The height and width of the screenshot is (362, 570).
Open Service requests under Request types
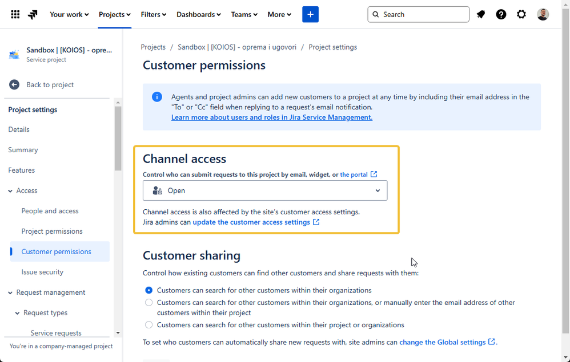point(56,332)
